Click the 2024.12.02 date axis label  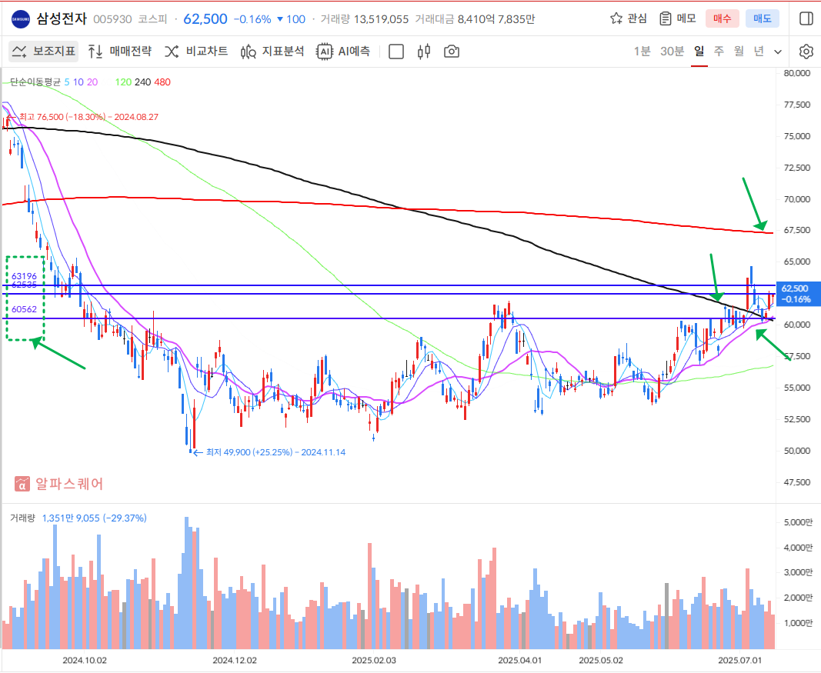[x=235, y=661]
